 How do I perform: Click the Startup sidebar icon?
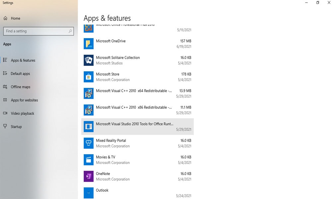point(5,126)
